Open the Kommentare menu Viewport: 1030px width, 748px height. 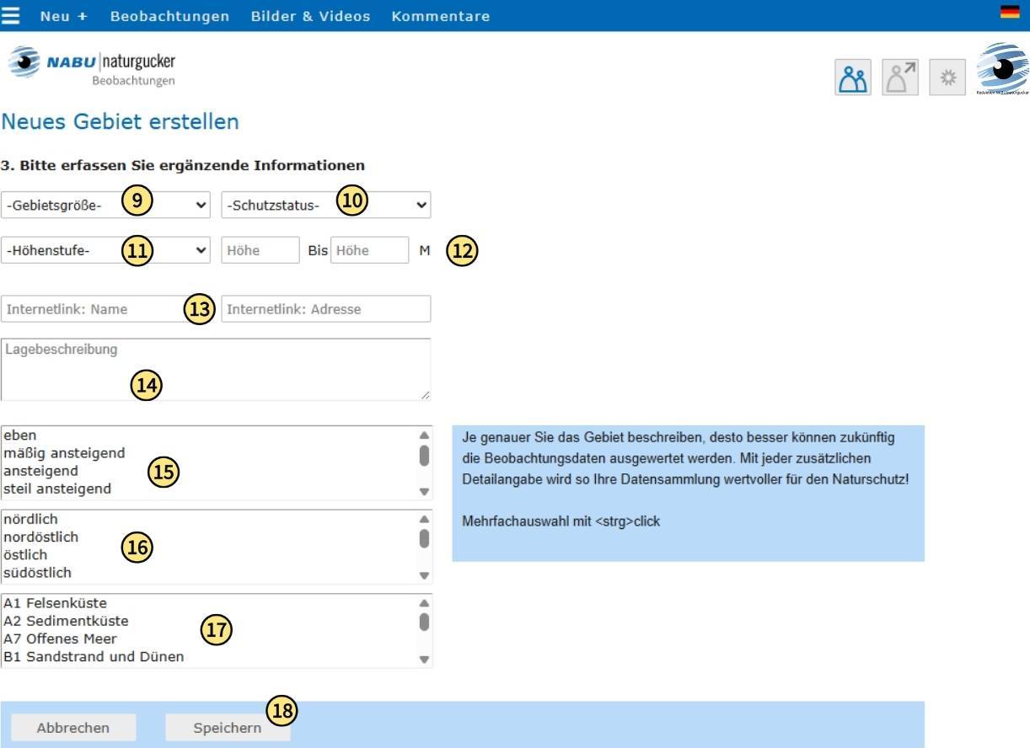coord(440,16)
